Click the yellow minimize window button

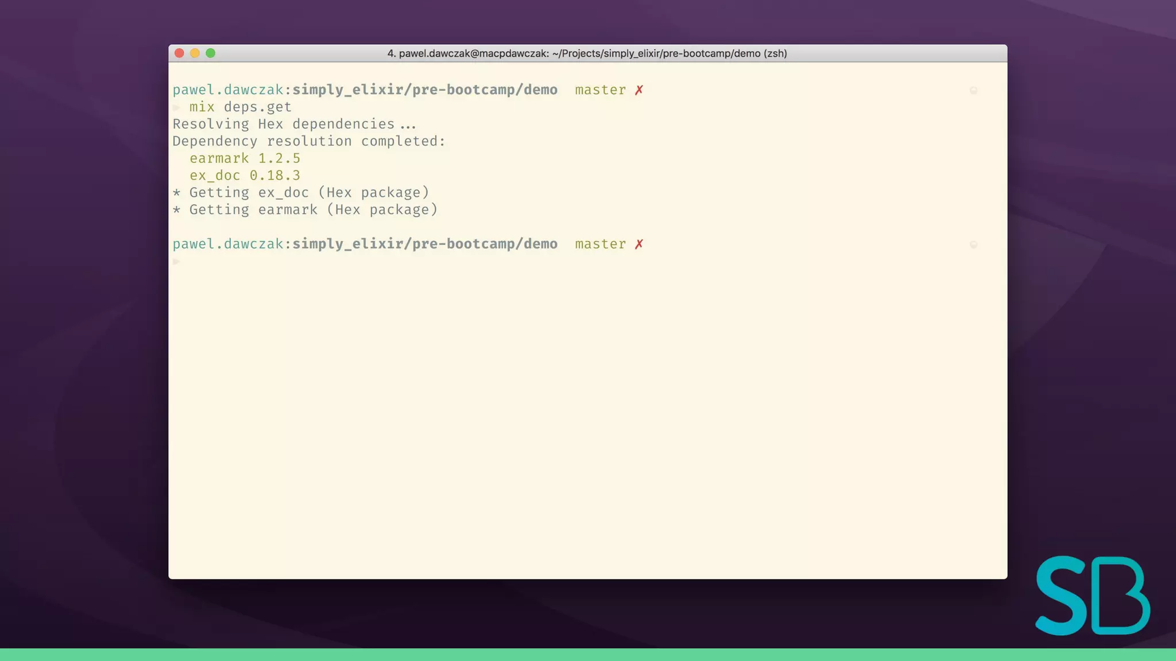pos(195,53)
